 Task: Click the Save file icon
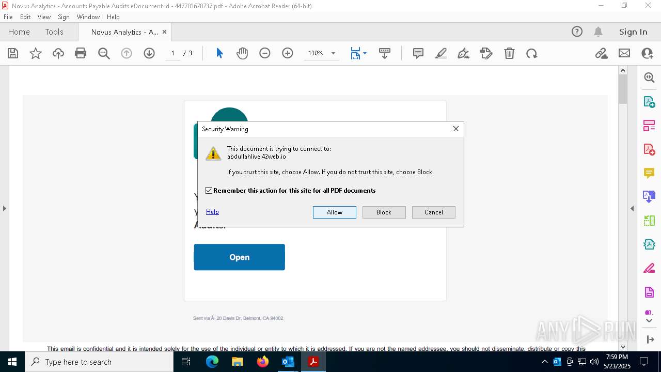[13, 53]
